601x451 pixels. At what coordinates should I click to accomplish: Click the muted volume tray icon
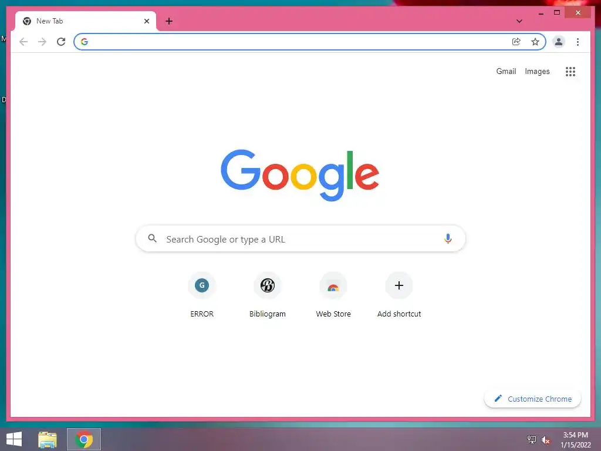(x=545, y=440)
